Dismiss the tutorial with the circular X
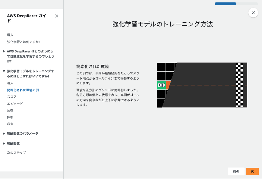Image resolution: width=262 pixels, height=179 pixels. point(253,13)
